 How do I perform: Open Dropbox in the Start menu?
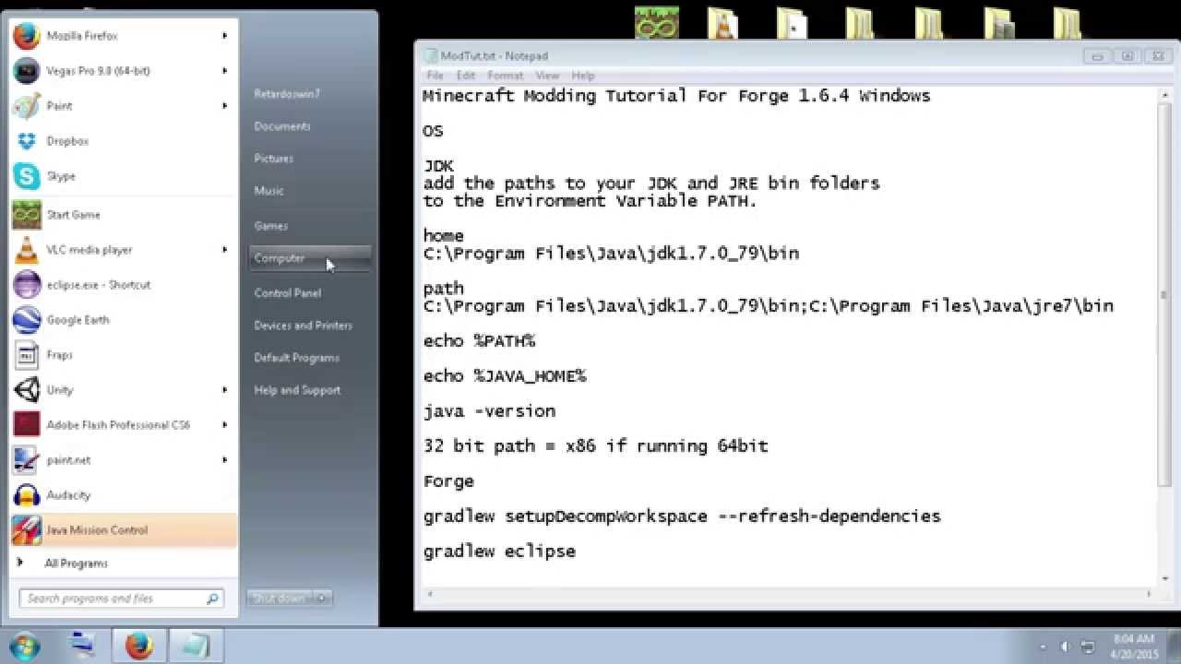[x=124, y=141]
